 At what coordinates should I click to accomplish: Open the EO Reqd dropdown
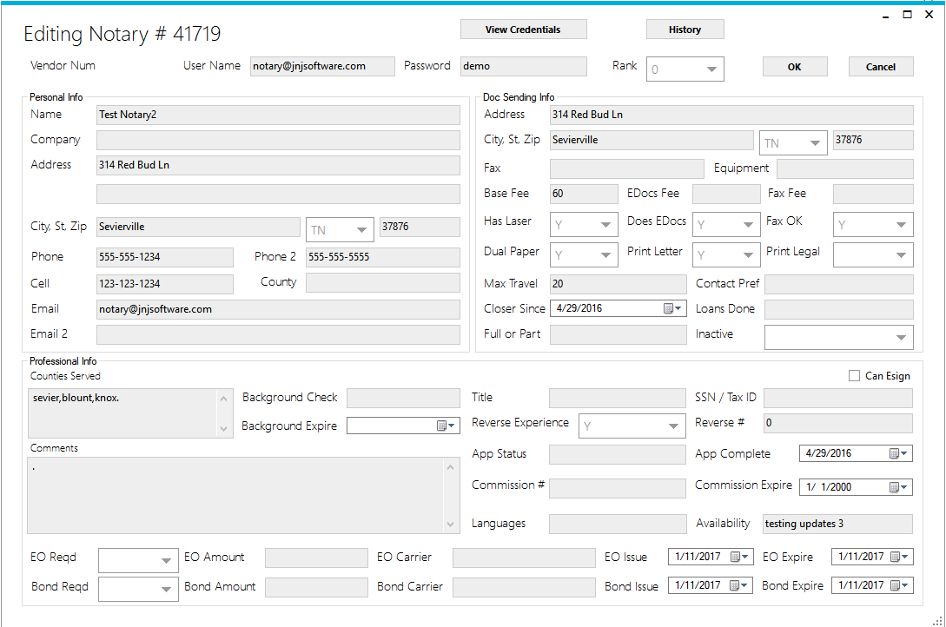[x=165, y=561]
